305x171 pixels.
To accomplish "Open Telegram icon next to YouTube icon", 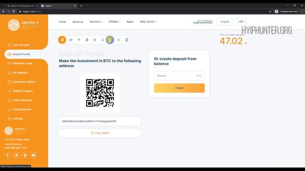I will tap(25, 155).
